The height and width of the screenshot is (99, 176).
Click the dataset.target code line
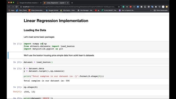pyautogui.click(x=44, y=71)
